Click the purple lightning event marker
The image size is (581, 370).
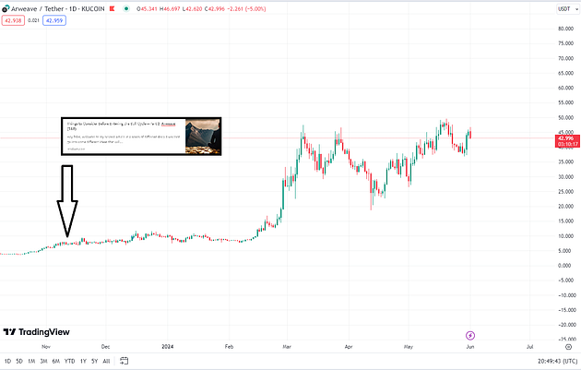[470, 336]
